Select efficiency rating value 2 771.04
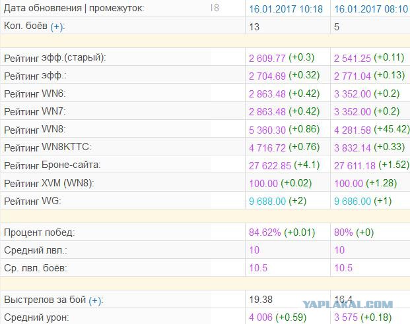 (353, 76)
